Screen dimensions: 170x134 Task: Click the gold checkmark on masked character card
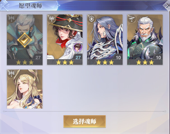25,40
